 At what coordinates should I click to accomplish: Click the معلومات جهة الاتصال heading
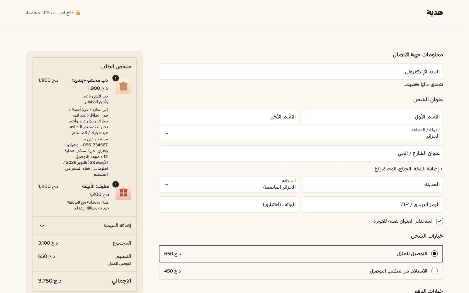[x=418, y=55]
